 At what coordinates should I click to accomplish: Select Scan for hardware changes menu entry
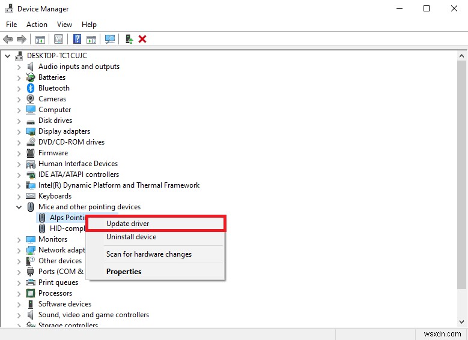click(x=156, y=254)
